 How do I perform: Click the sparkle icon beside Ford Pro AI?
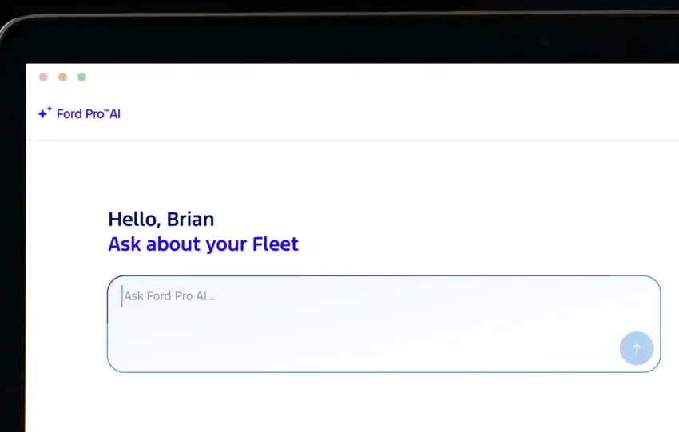pos(45,113)
